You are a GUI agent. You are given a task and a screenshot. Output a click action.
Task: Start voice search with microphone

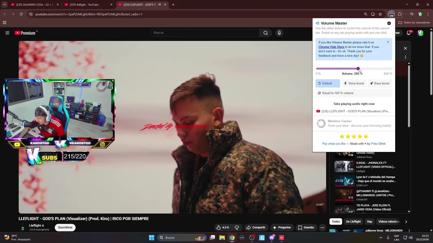[x=279, y=33]
